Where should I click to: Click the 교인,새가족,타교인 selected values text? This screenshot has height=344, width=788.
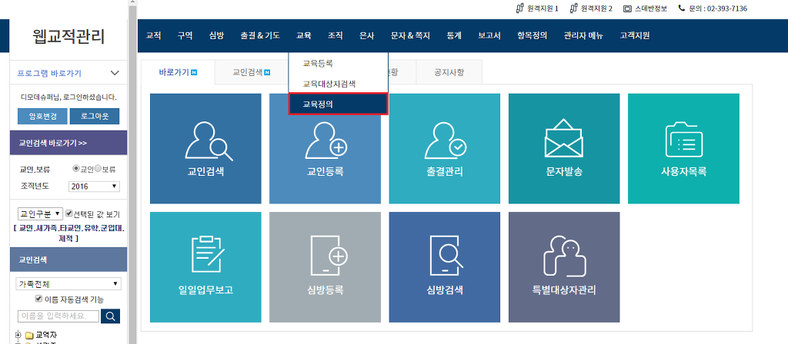click(68, 234)
